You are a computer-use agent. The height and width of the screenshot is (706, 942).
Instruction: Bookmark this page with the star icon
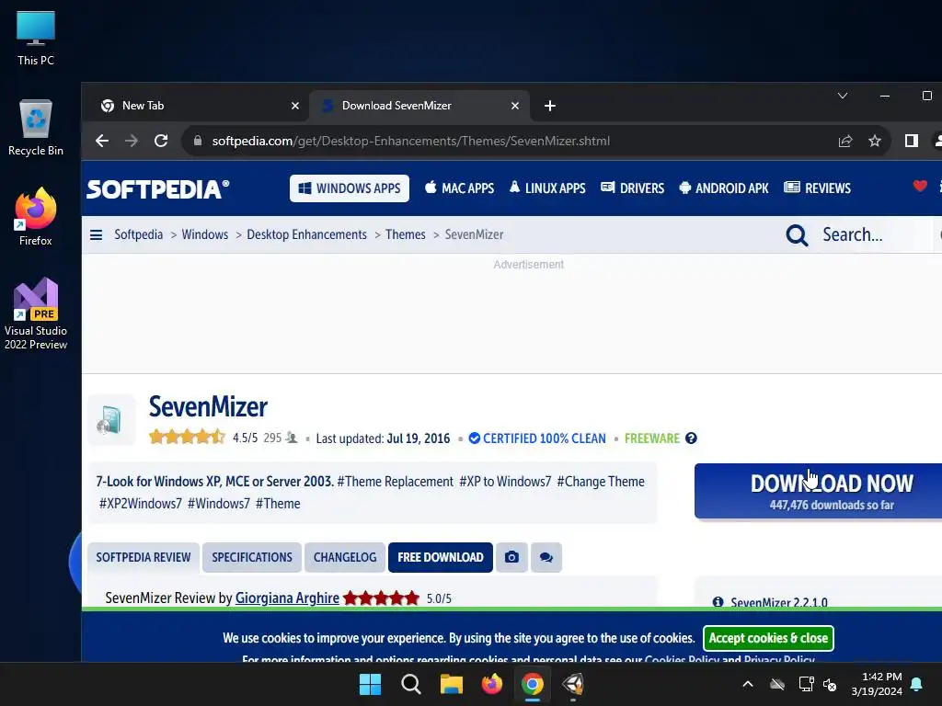(875, 141)
